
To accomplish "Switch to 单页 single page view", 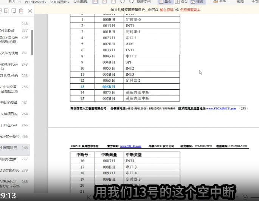I will point(165,2).
